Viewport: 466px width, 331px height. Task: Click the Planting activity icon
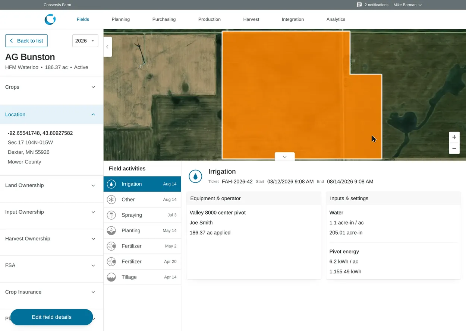click(111, 230)
